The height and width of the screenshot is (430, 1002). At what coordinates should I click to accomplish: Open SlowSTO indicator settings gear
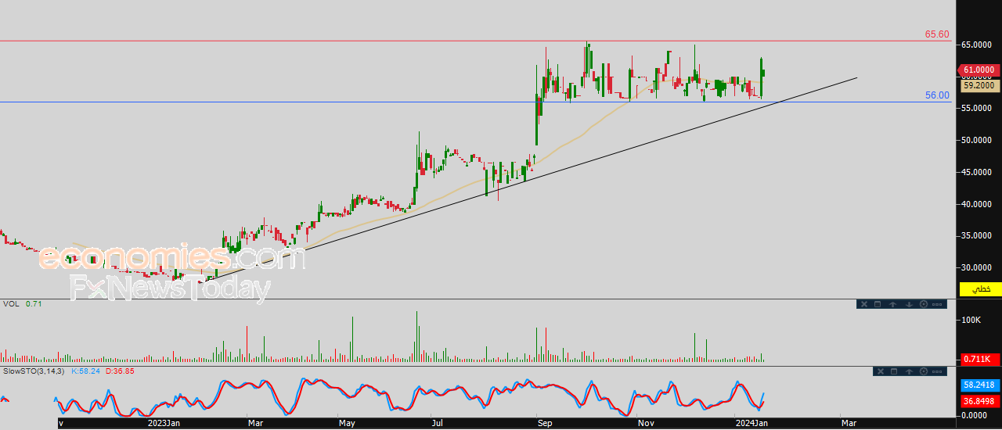tap(924, 371)
